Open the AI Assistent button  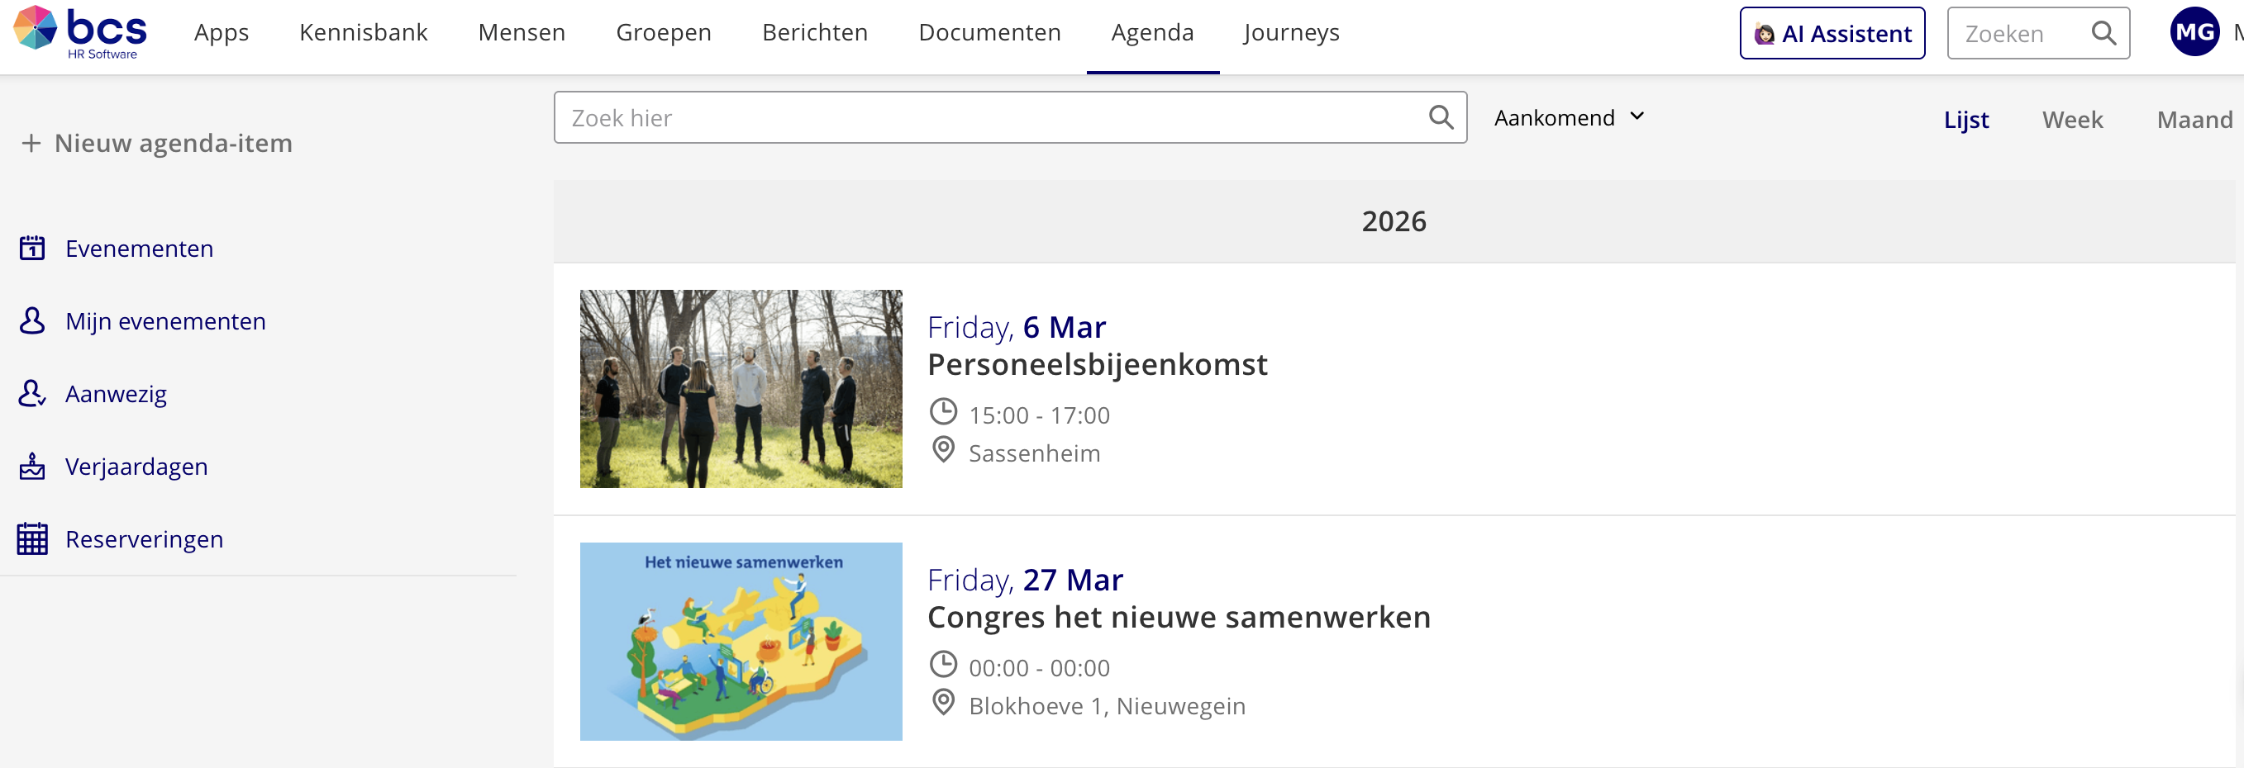click(1832, 33)
